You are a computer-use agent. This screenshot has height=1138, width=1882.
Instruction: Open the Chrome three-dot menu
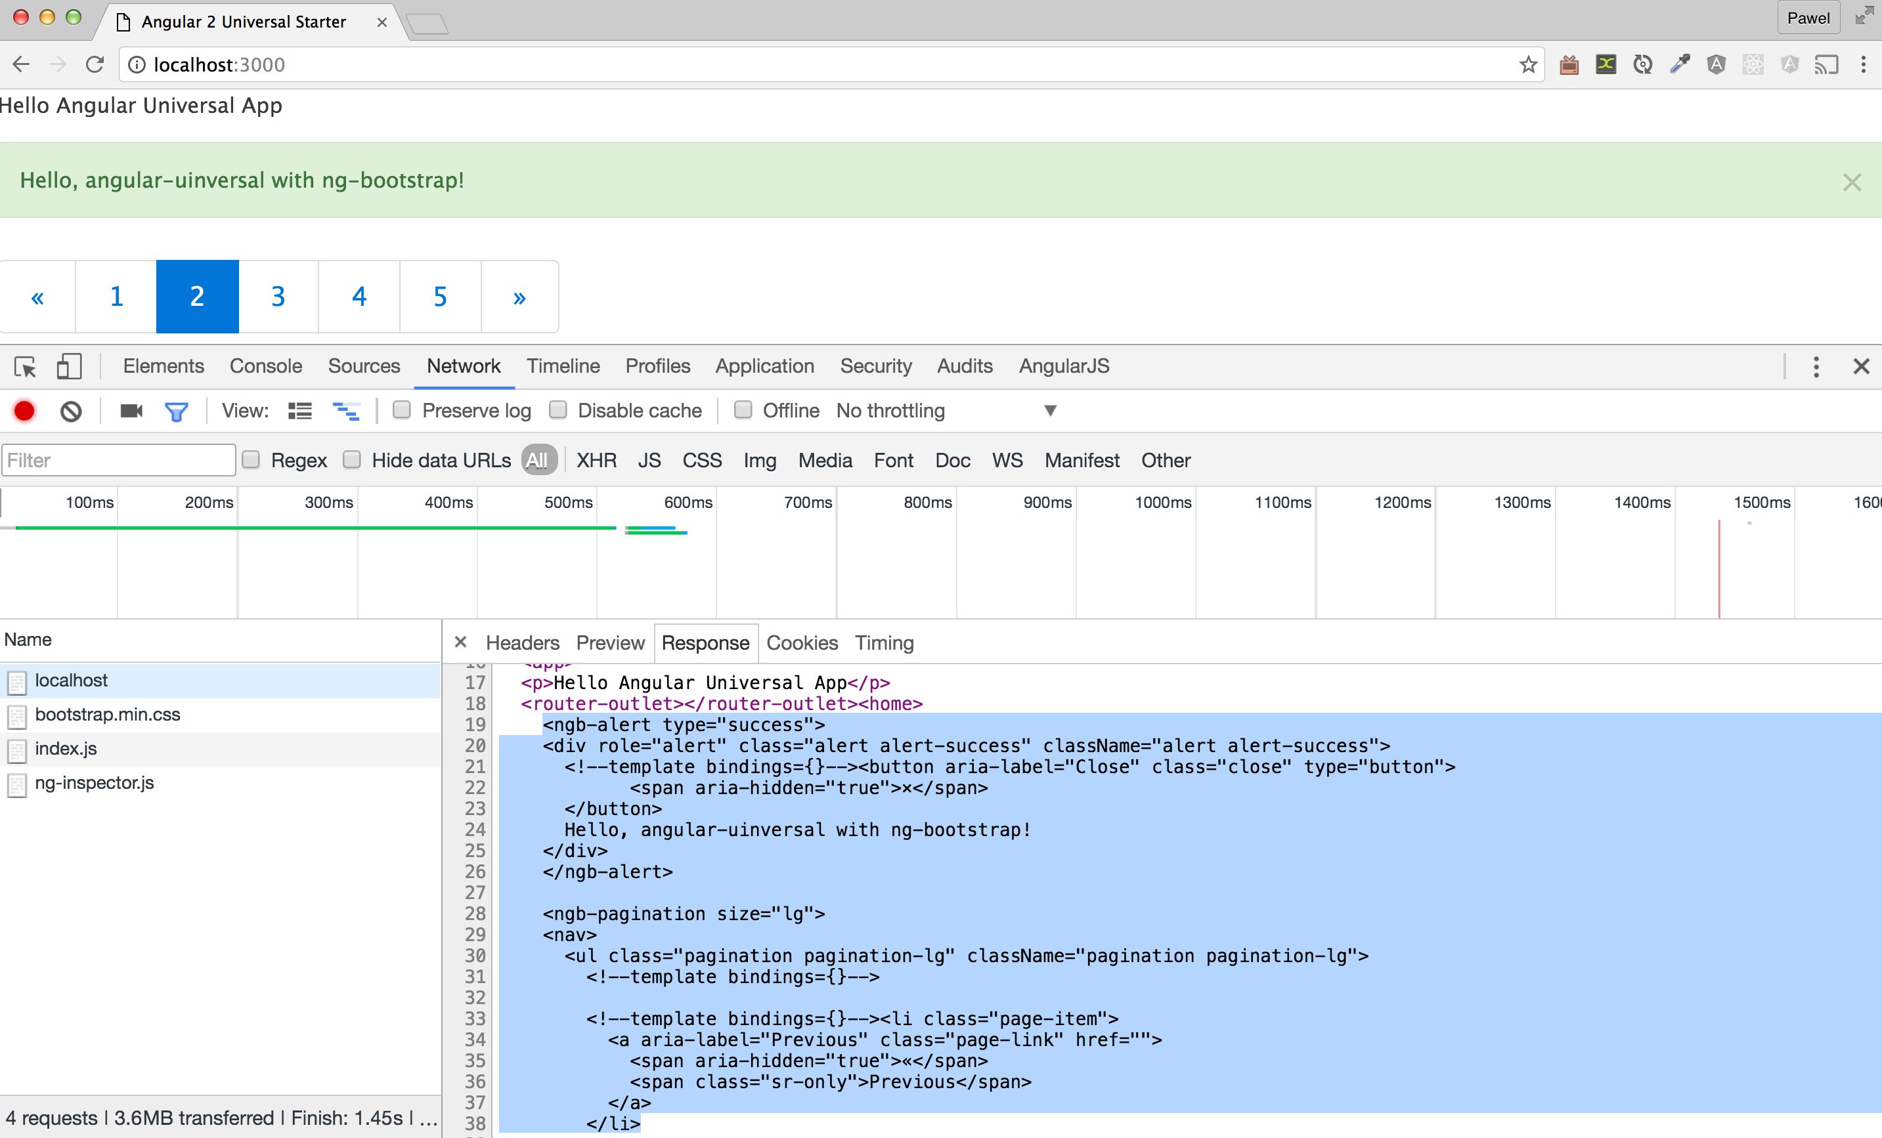click(1863, 65)
